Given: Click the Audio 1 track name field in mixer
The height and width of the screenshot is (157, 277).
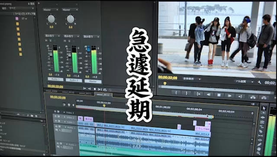Looking at the screenshot, I should pos(55,79).
